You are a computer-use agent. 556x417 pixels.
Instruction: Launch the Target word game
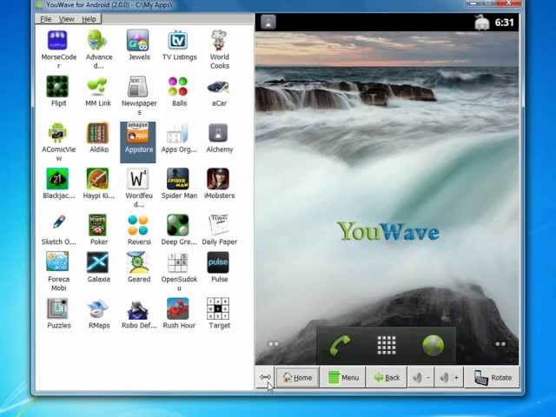pyautogui.click(x=218, y=308)
